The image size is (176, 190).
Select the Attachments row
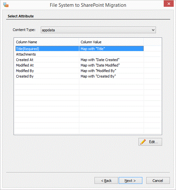click(x=80, y=54)
